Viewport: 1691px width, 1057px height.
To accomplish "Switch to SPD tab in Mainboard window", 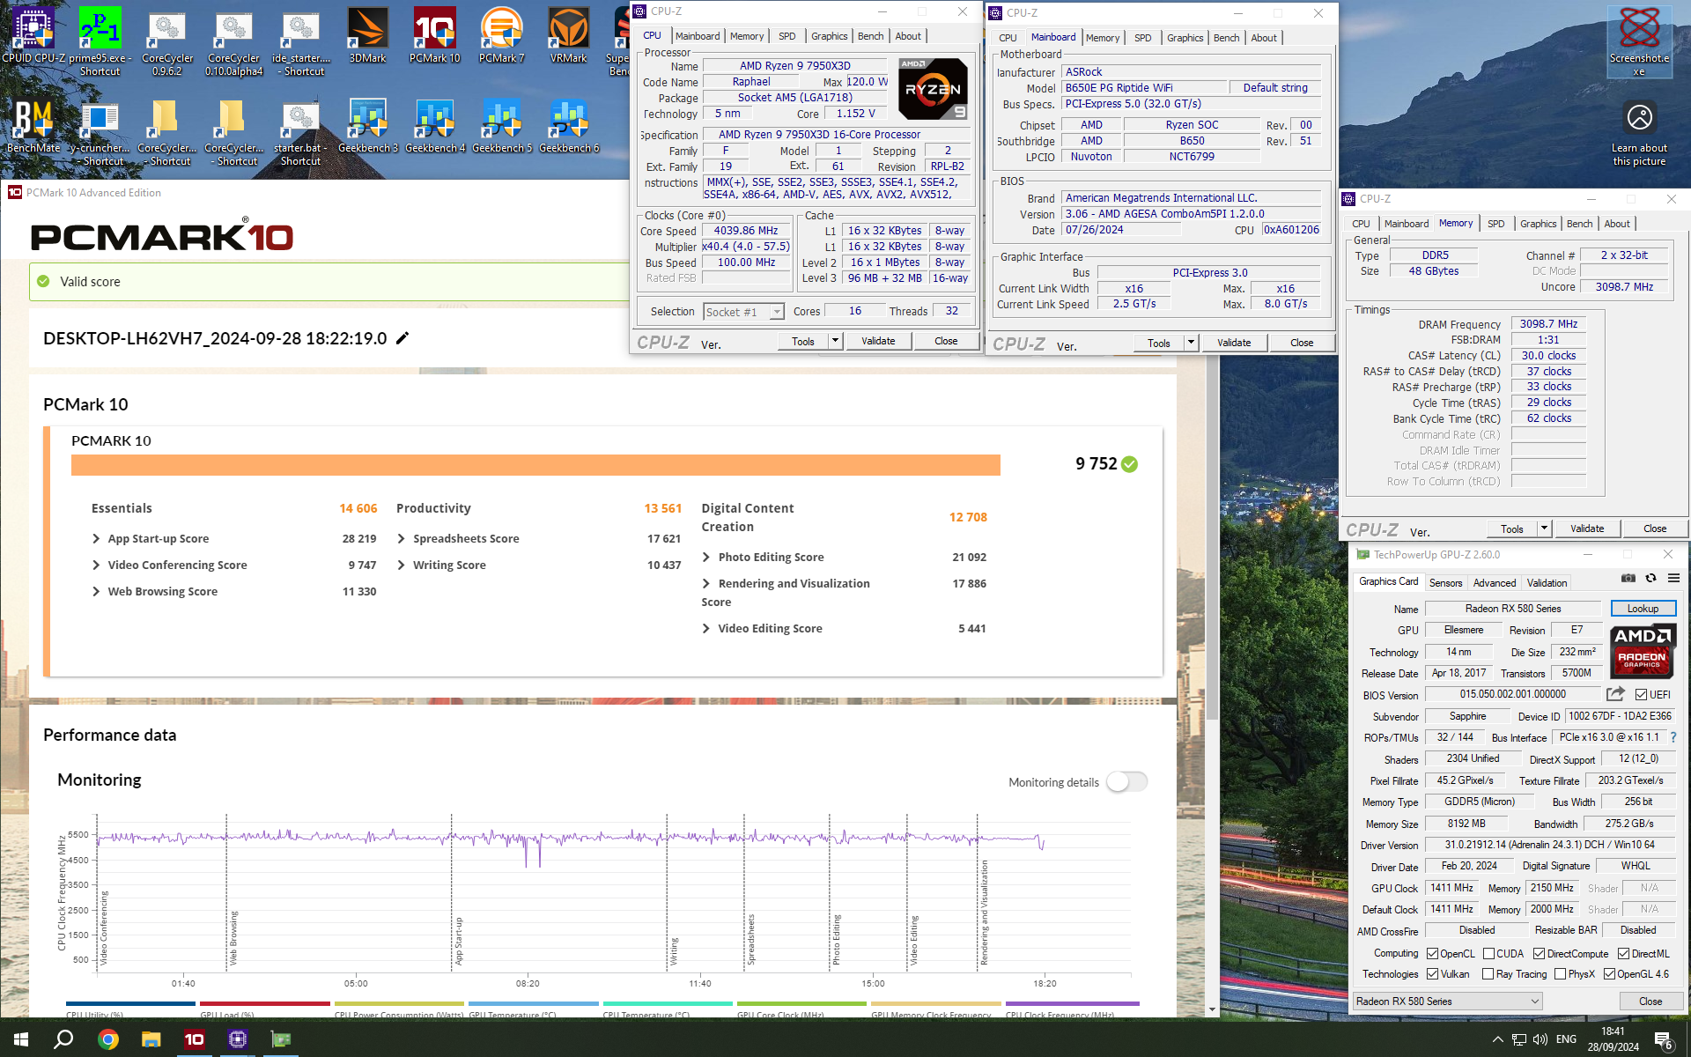I will [1142, 38].
